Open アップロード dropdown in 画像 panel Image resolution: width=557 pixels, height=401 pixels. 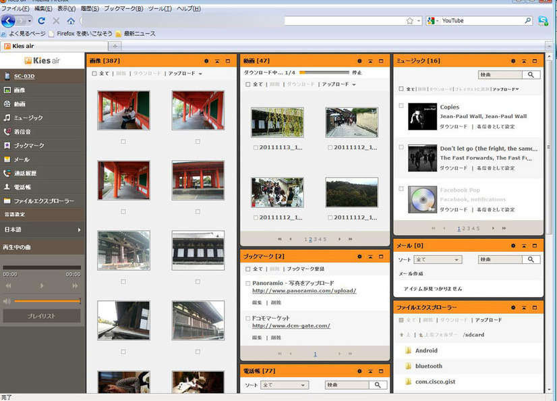(x=185, y=74)
